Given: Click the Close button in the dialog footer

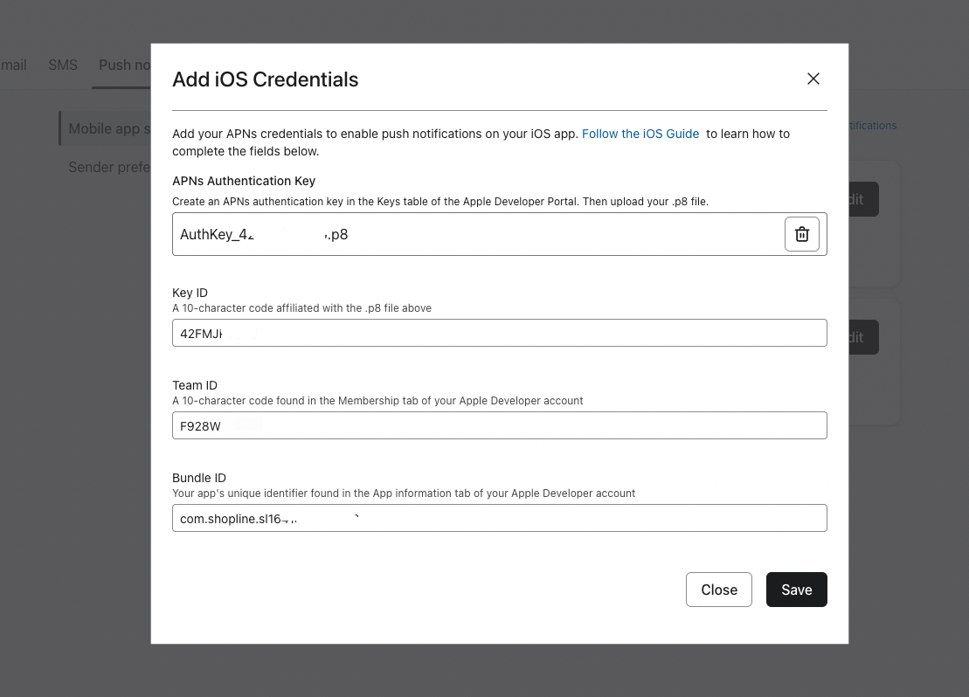Looking at the screenshot, I should (718, 590).
